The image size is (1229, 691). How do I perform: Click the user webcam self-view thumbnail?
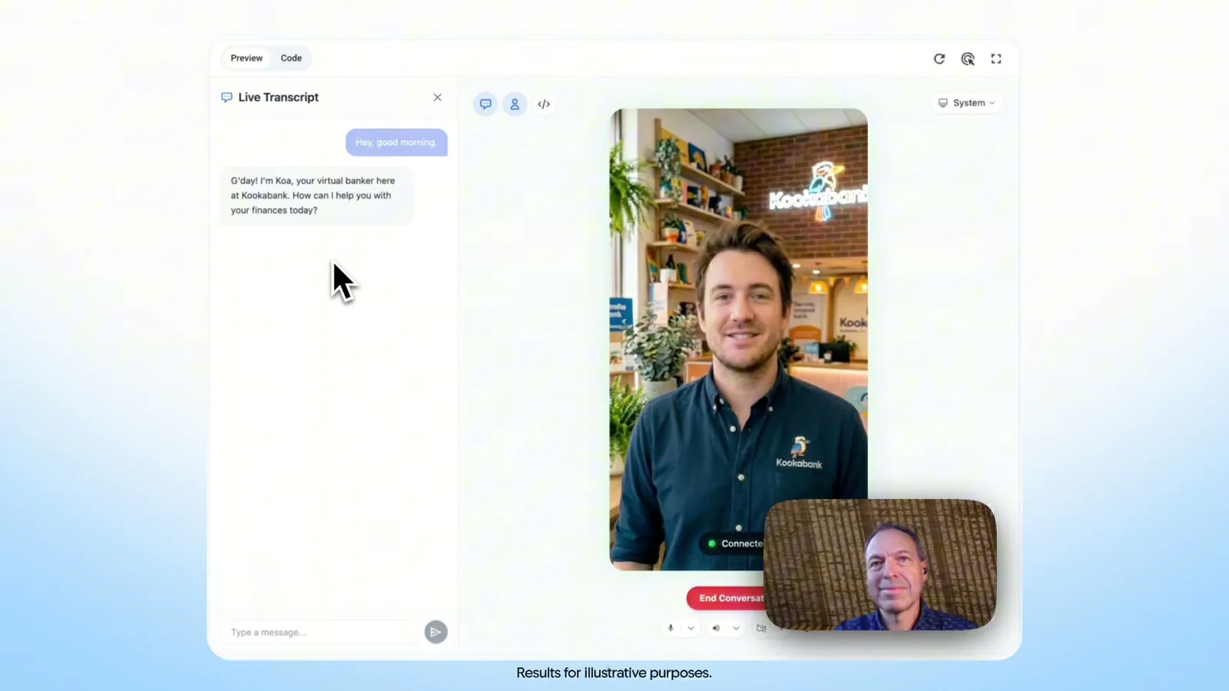[880, 565]
